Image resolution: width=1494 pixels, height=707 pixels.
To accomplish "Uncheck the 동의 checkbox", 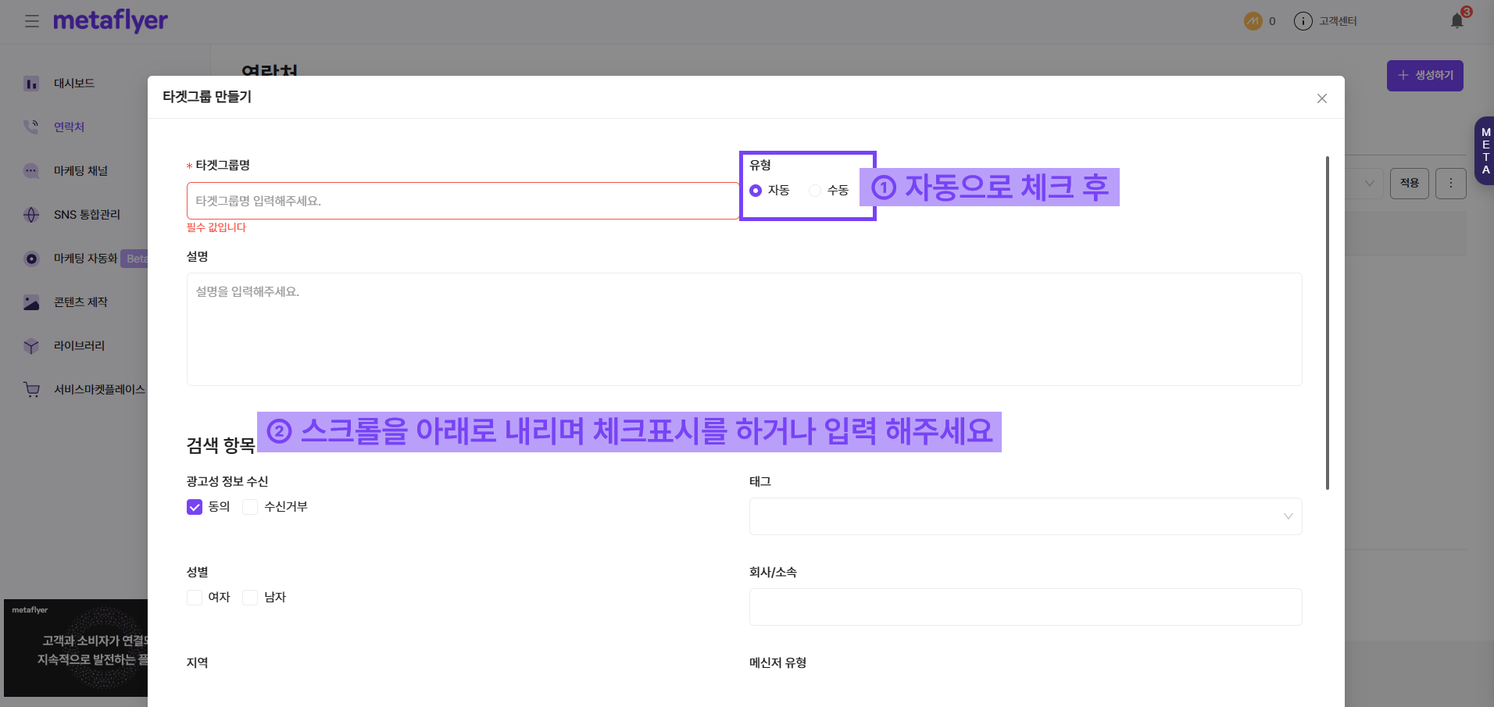I will coord(195,507).
